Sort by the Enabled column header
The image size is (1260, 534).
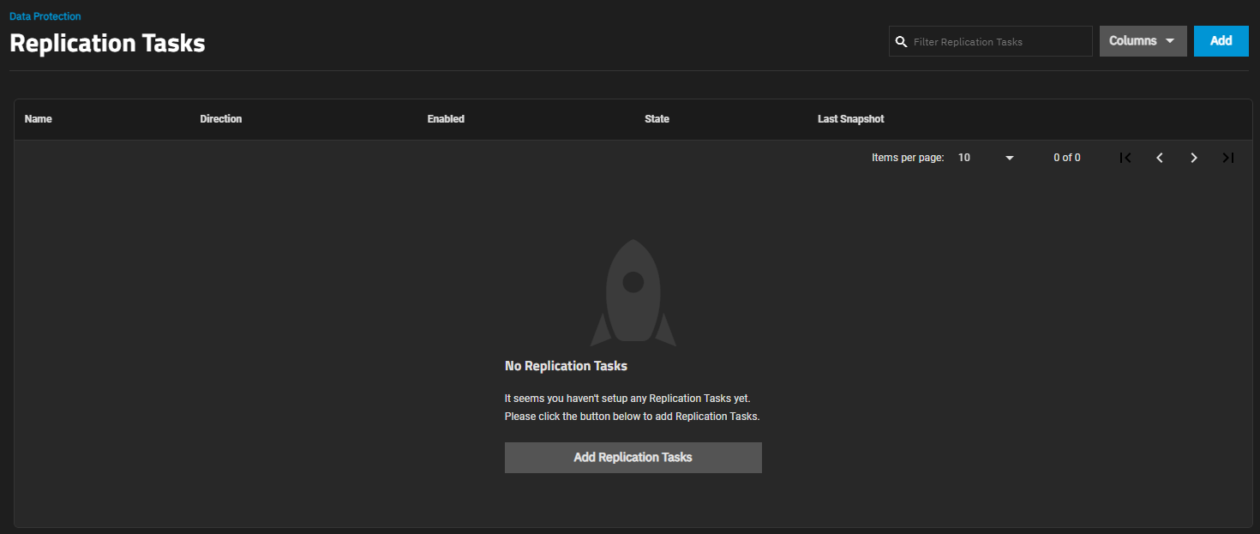[x=446, y=119]
